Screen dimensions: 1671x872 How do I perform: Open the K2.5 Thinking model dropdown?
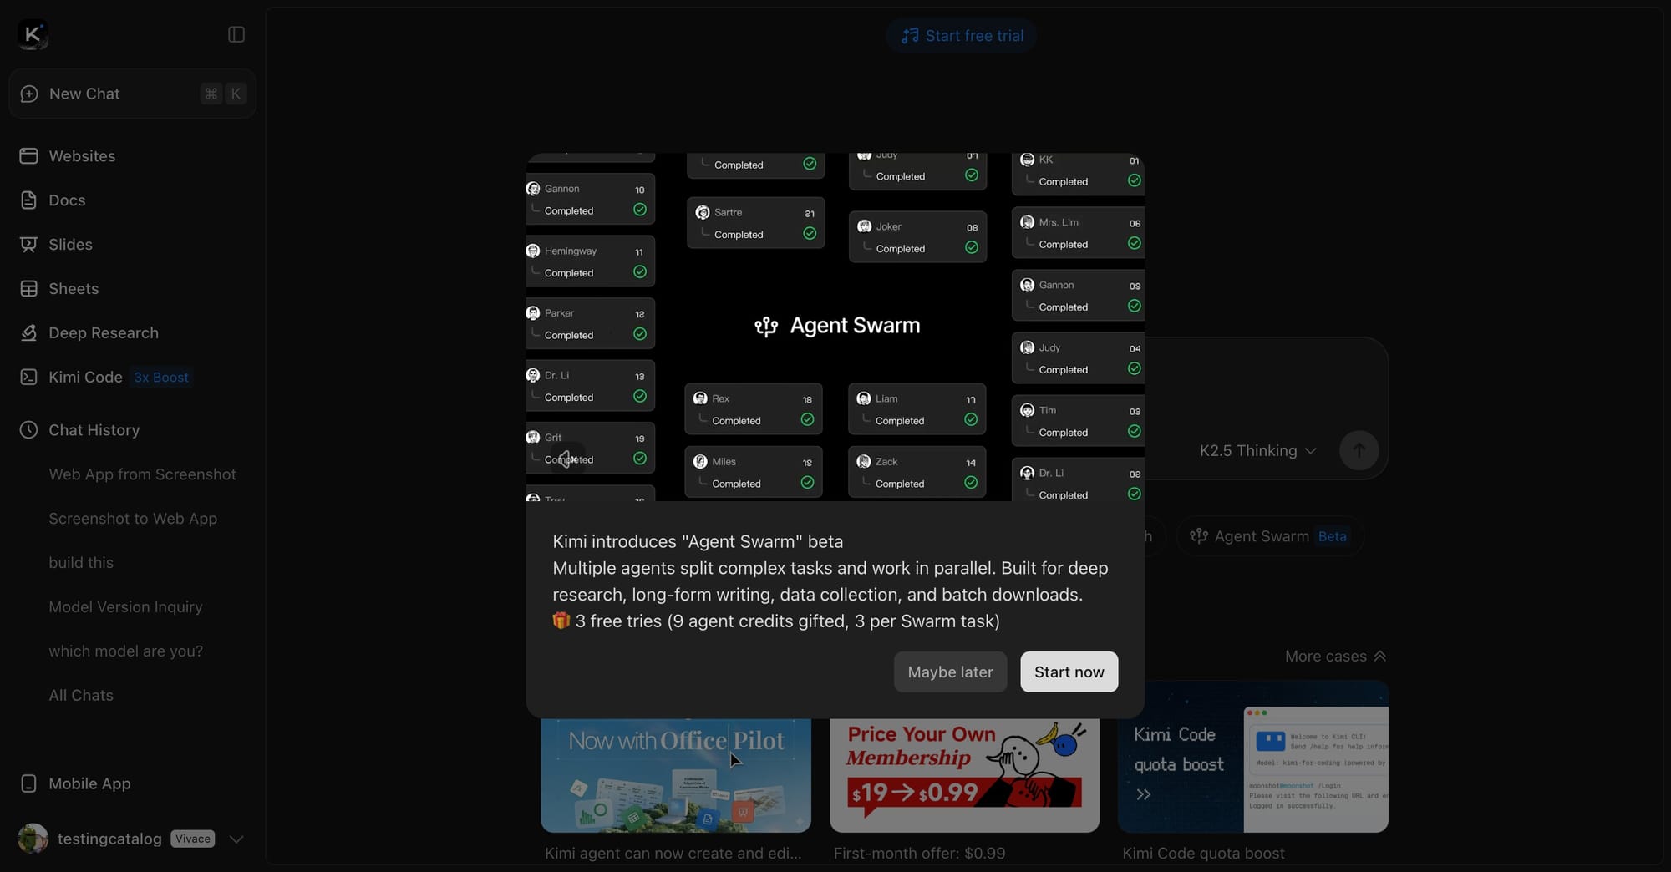coord(1257,451)
